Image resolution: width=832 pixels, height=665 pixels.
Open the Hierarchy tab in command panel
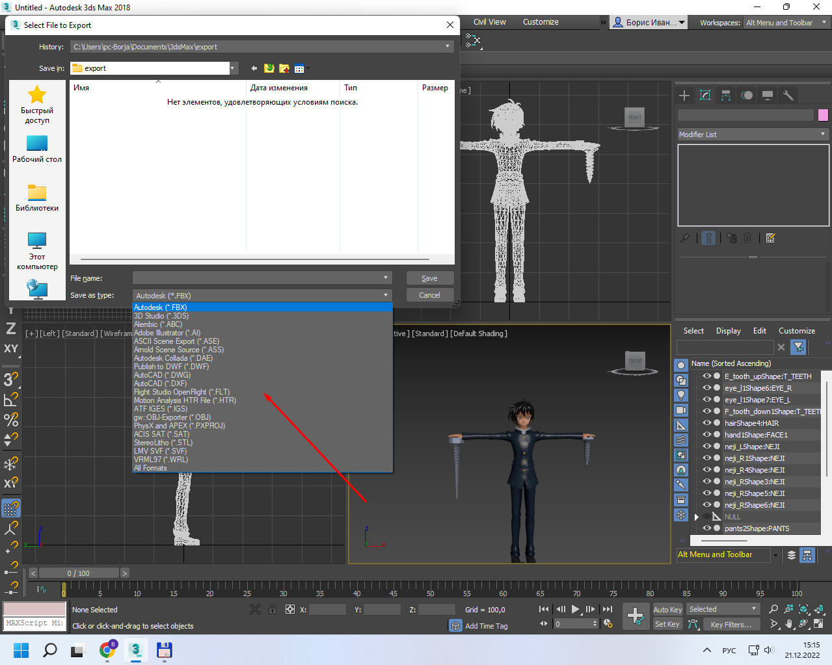point(726,96)
